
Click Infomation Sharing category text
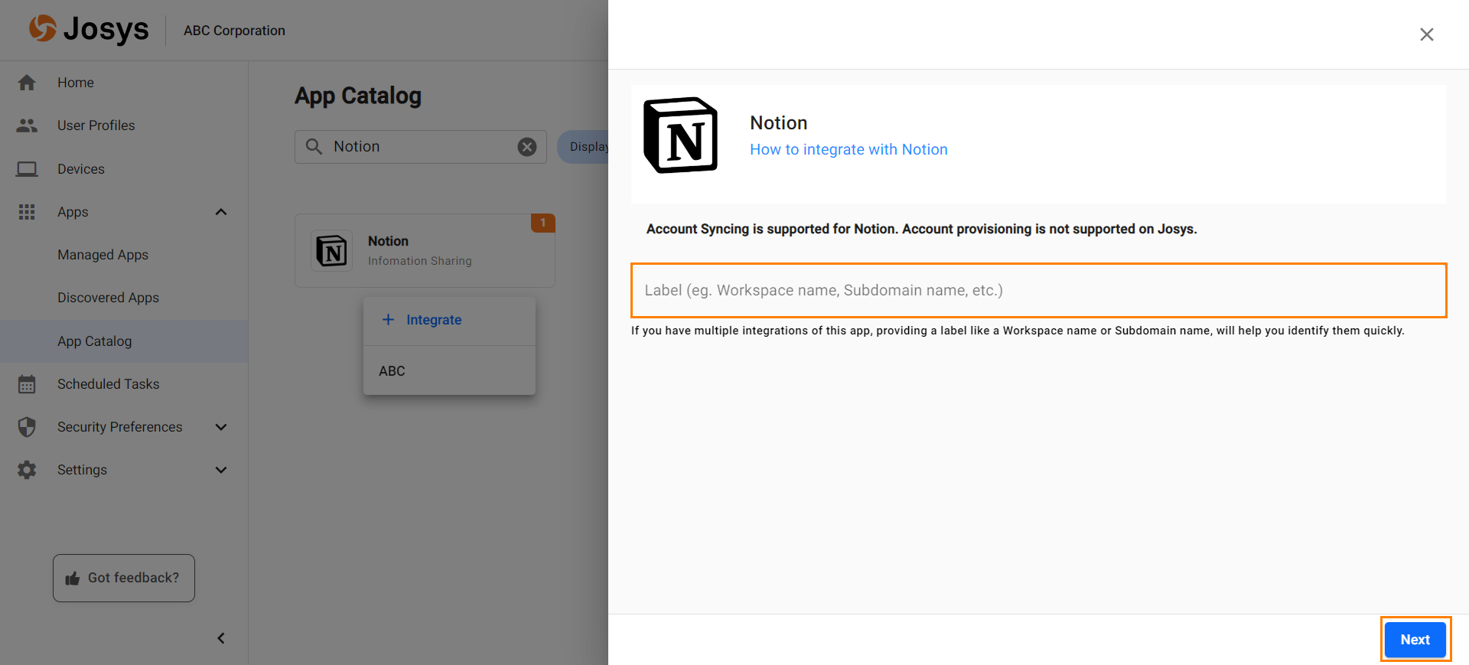tap(419, 261)
